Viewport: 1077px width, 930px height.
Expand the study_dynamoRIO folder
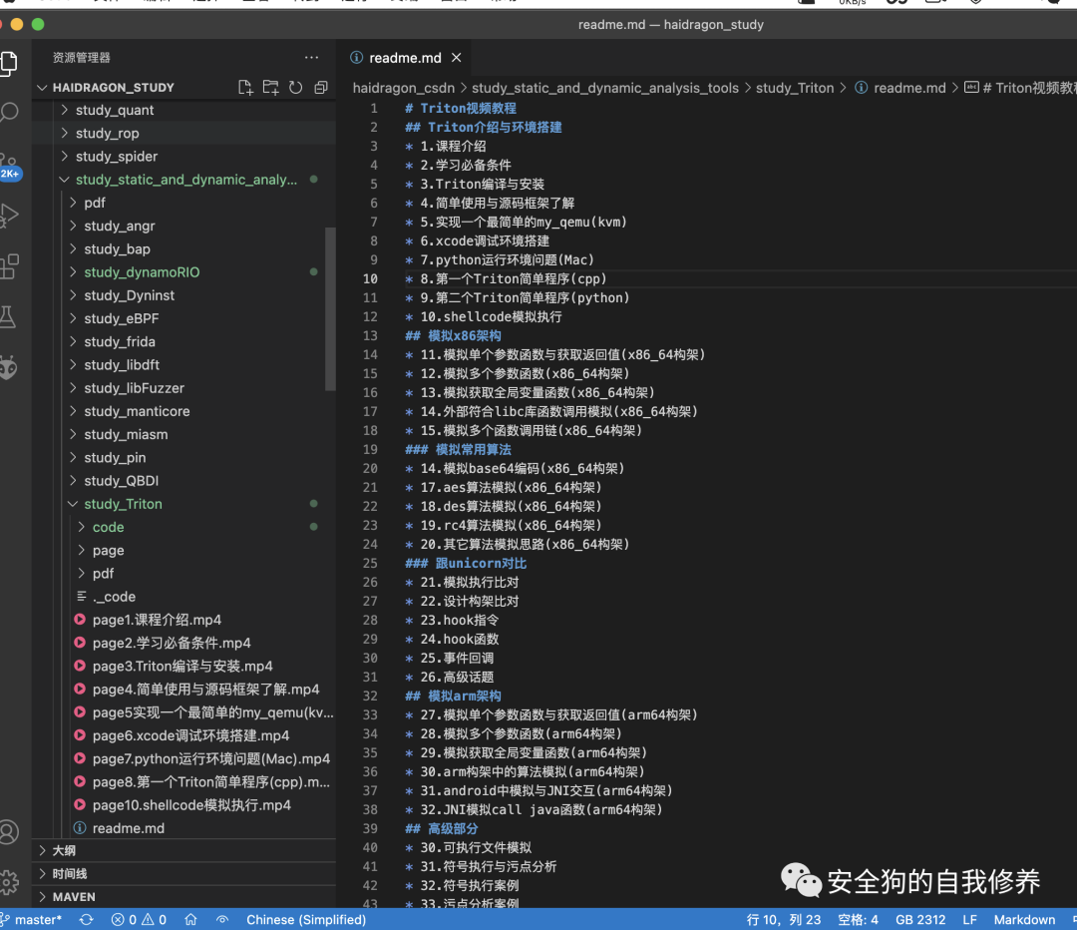(x=142, y=272)
